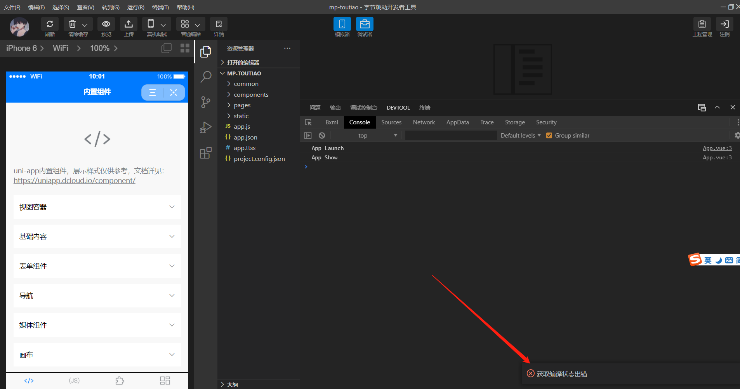The height and width of the screenshot is (389, 740).
Task: Open the source control branch icon
Action: tap(205, 102)
